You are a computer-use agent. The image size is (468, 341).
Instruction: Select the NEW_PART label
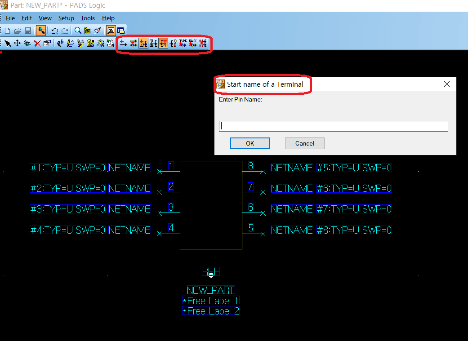(x=211, y=290)
